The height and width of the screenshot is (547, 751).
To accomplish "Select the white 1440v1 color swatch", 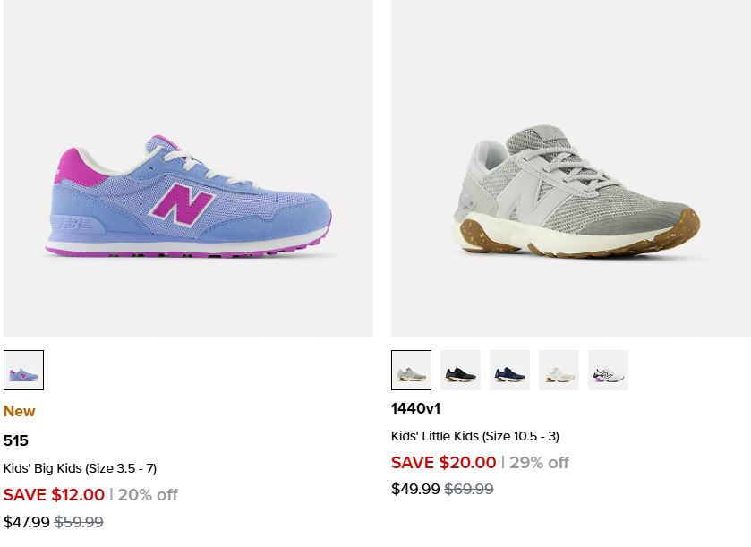I will (559, 371).
